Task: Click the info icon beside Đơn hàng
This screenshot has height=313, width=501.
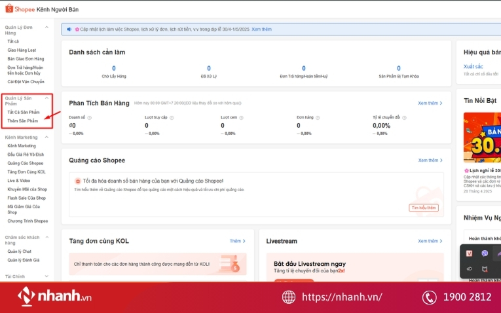Action: pyautogui.click(x=318, y=117)
